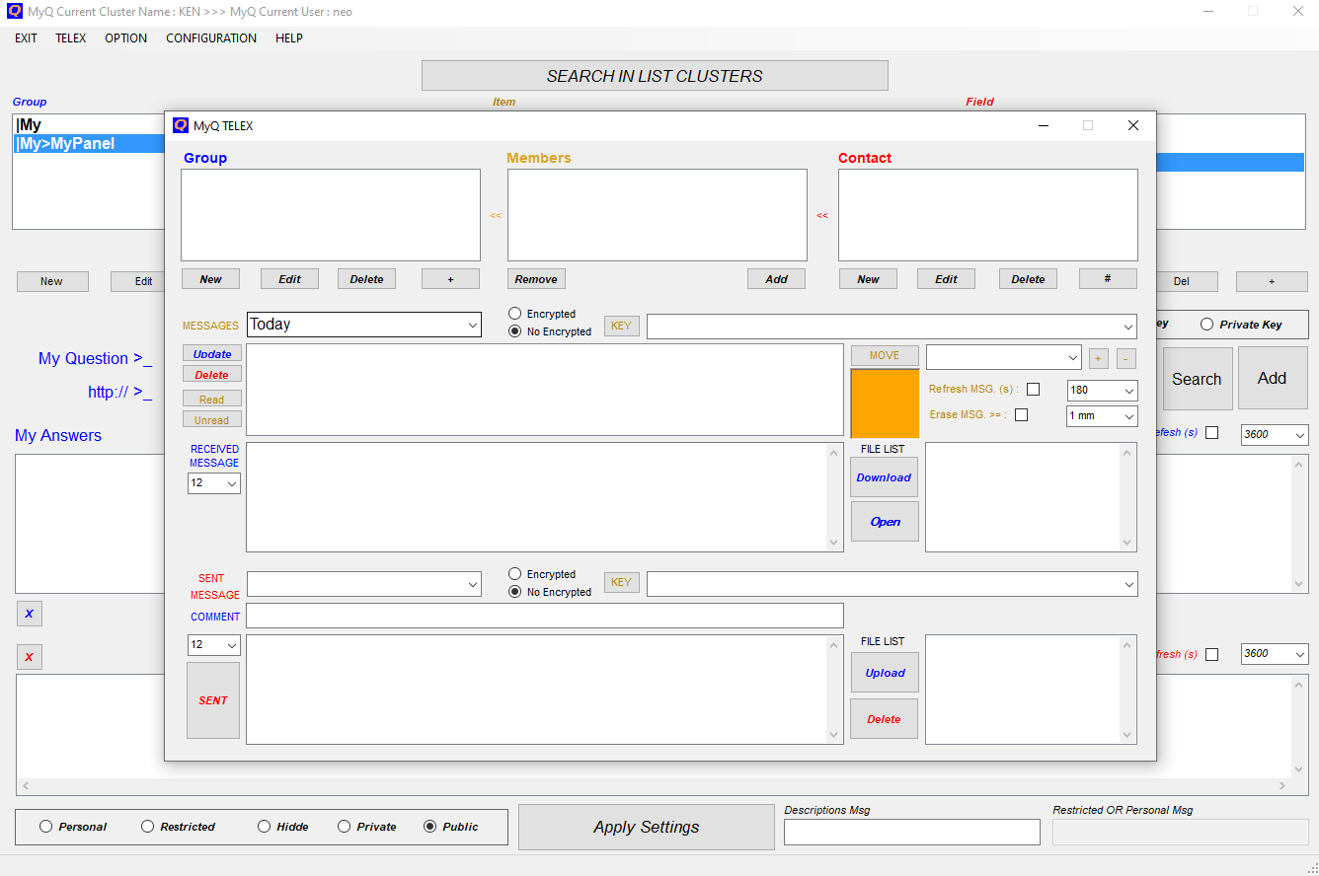This screenshot has height=876, width=1319.
Task: Click the + button beside MOVE dropdown
Action: [x=1099, y=358]
